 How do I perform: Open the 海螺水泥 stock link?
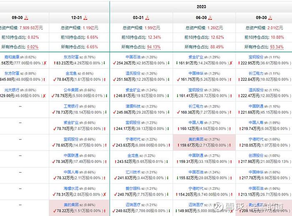click(71, 188)
